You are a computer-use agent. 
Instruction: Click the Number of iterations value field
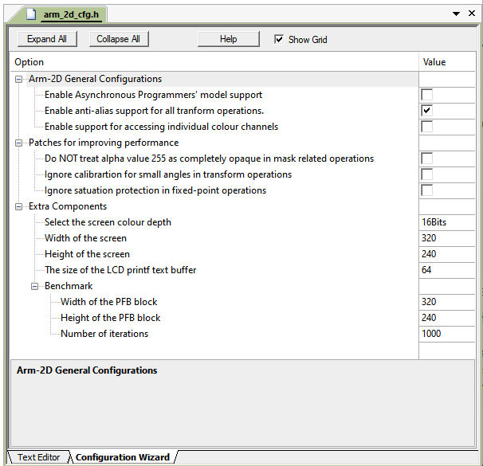click(x=446, y=334)
